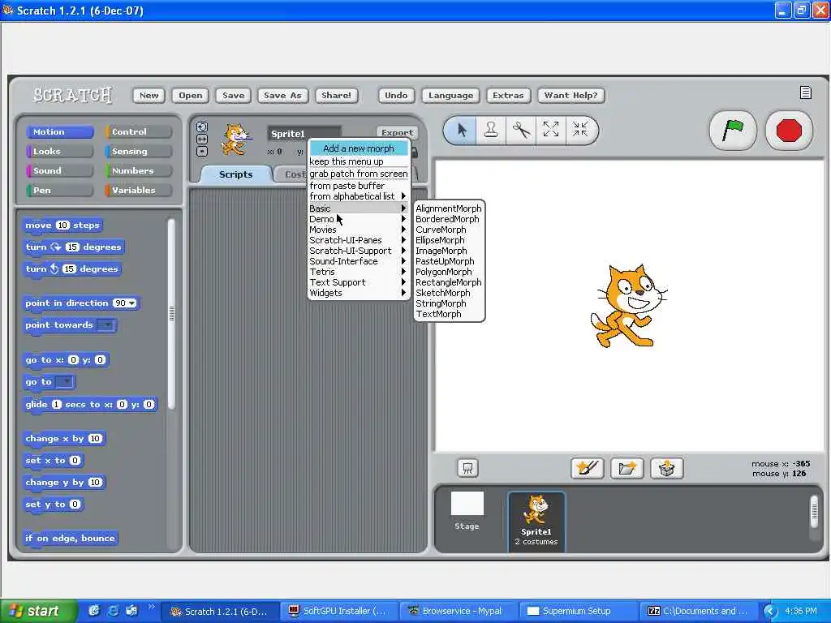
Task: Select Sprite1 in the sprite list
Action: coord(536,522)
